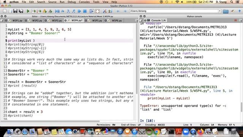Viewport: 243px width, 137px height.
Task: Switch to the W5P2.py tab
Action: [x=37, y=21]
